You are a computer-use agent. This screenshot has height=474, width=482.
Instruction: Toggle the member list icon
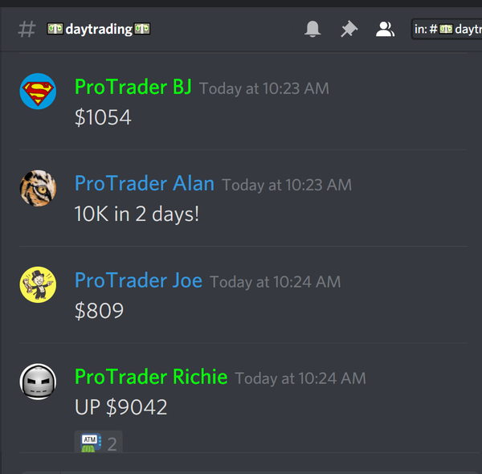(385, 29)
